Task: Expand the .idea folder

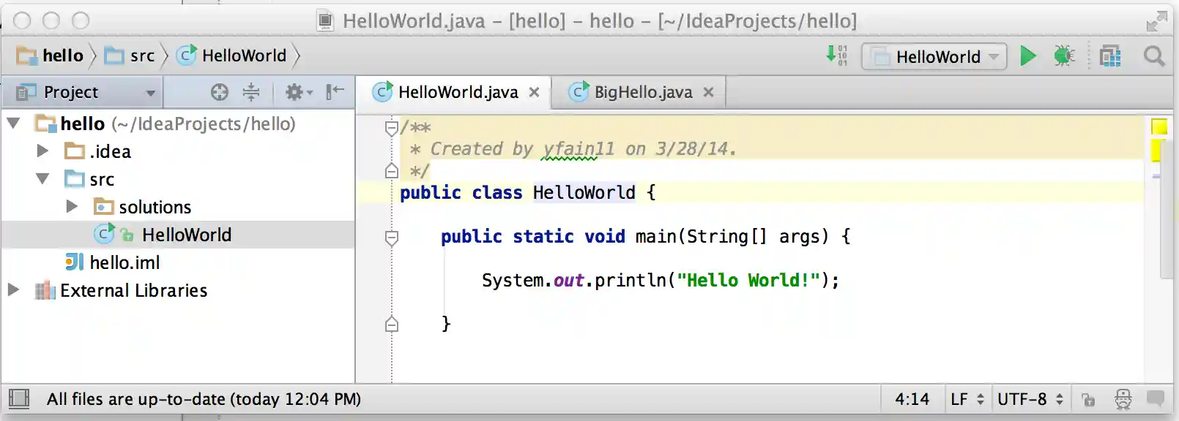Action: point(42,151)
